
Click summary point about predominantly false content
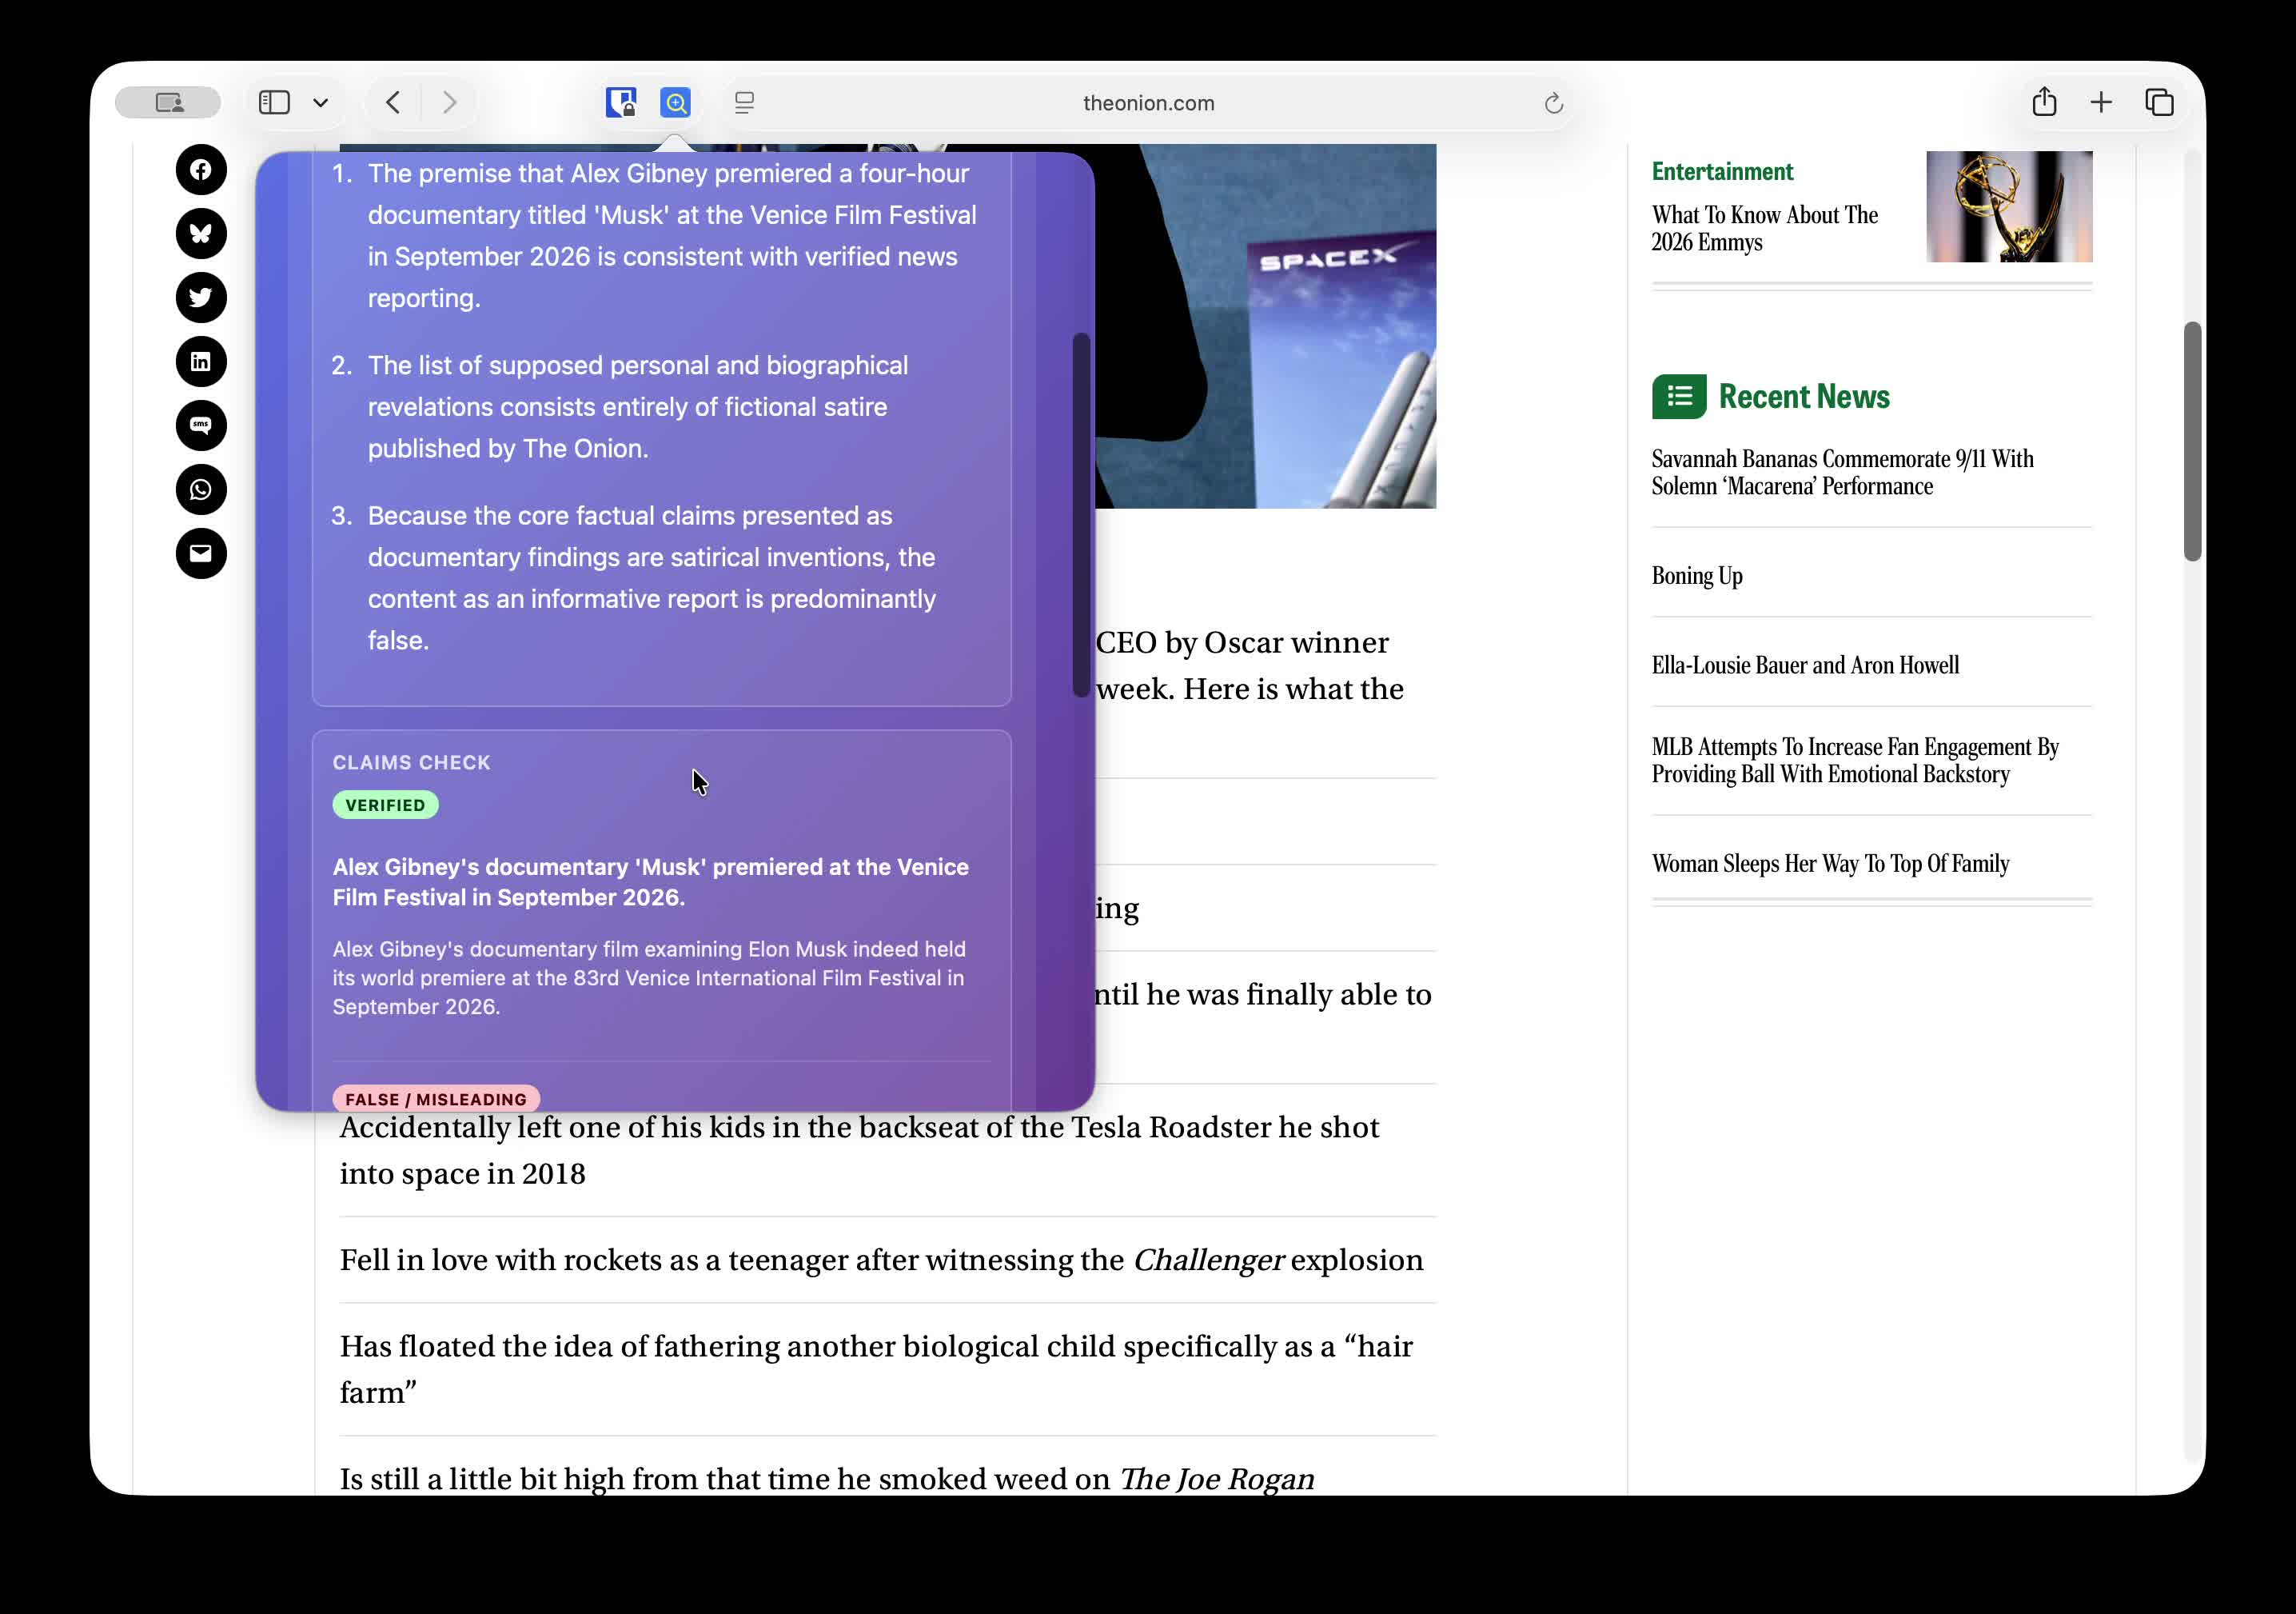click(x=652, y=578)
